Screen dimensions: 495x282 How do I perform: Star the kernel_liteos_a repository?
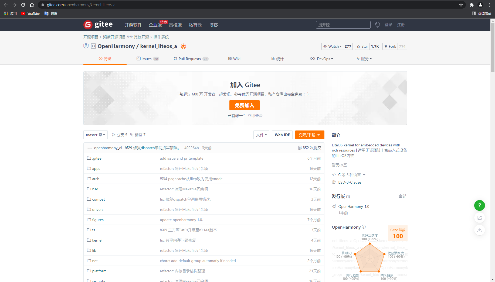(362, 46)
